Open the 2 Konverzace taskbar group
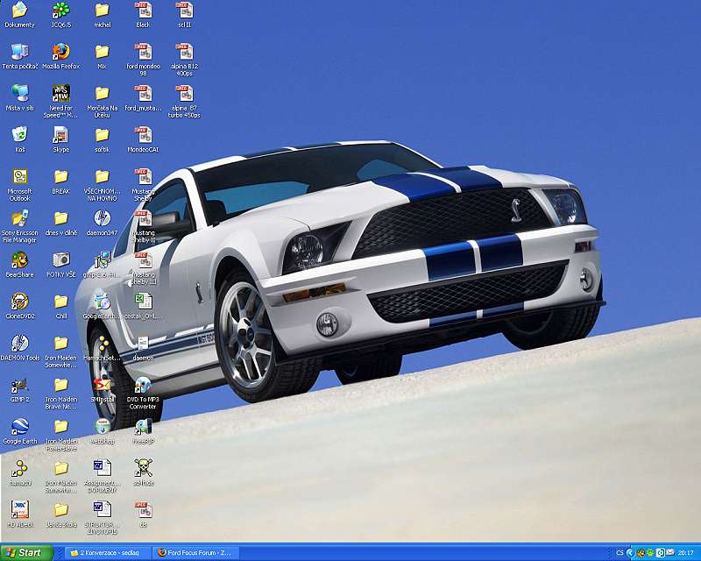Viewport: 701px width, 561px height. [x=103, y=553]
